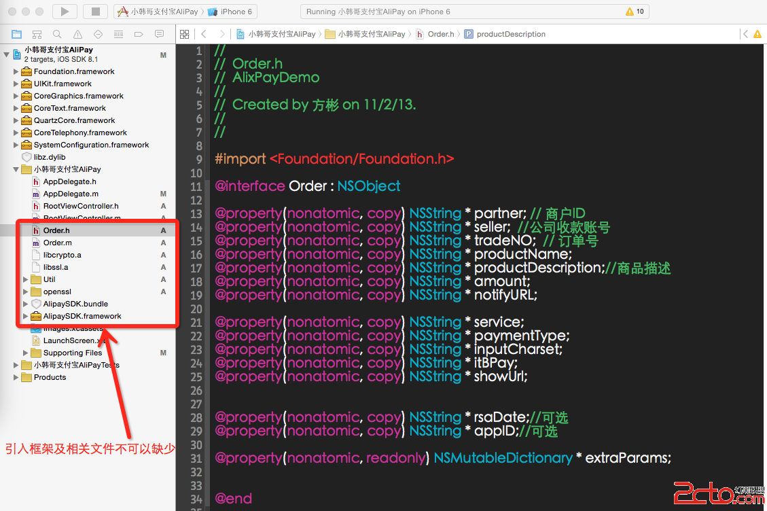Open the Symbol navigator
This screenshot has height=511, width=767.
(x=37, y=34)
